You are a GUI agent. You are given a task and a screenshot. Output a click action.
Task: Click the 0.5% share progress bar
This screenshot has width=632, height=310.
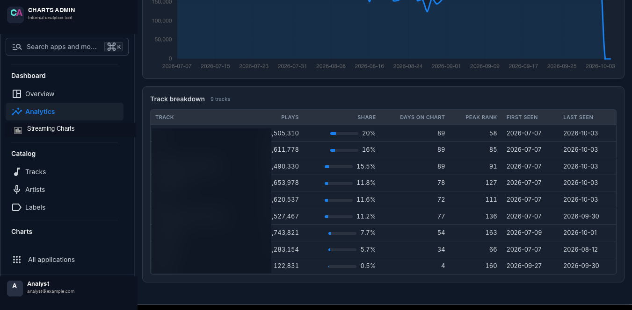(342, 266)
